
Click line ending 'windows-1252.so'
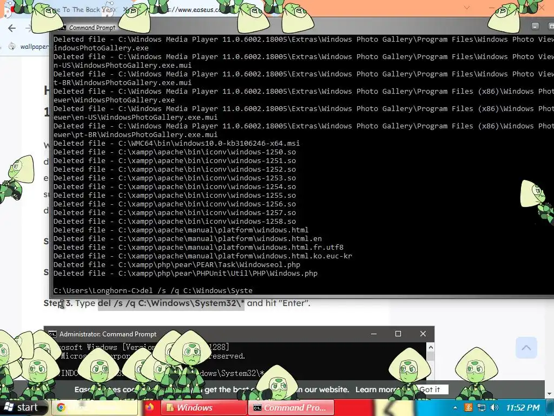(175, 170)
